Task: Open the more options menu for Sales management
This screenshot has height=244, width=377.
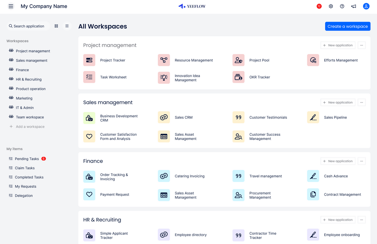Action: (362, 102)
